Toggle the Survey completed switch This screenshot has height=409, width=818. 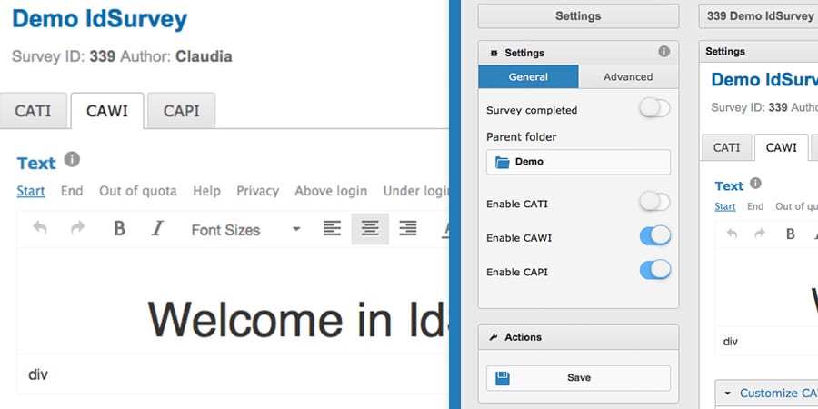tap(654, 109)
